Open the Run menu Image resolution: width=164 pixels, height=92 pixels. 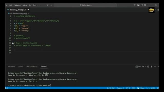(34, 5)
